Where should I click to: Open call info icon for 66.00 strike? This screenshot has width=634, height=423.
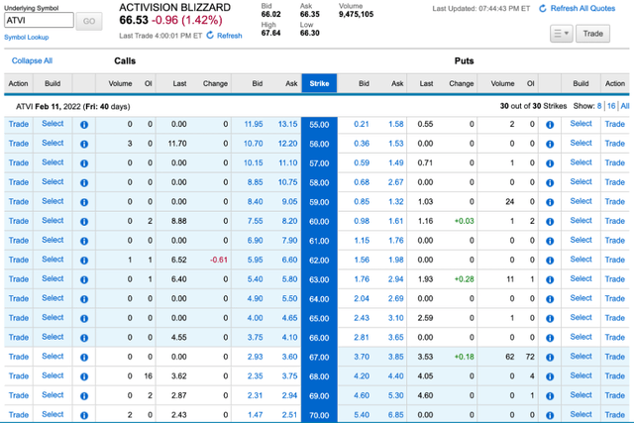(84, 338)
